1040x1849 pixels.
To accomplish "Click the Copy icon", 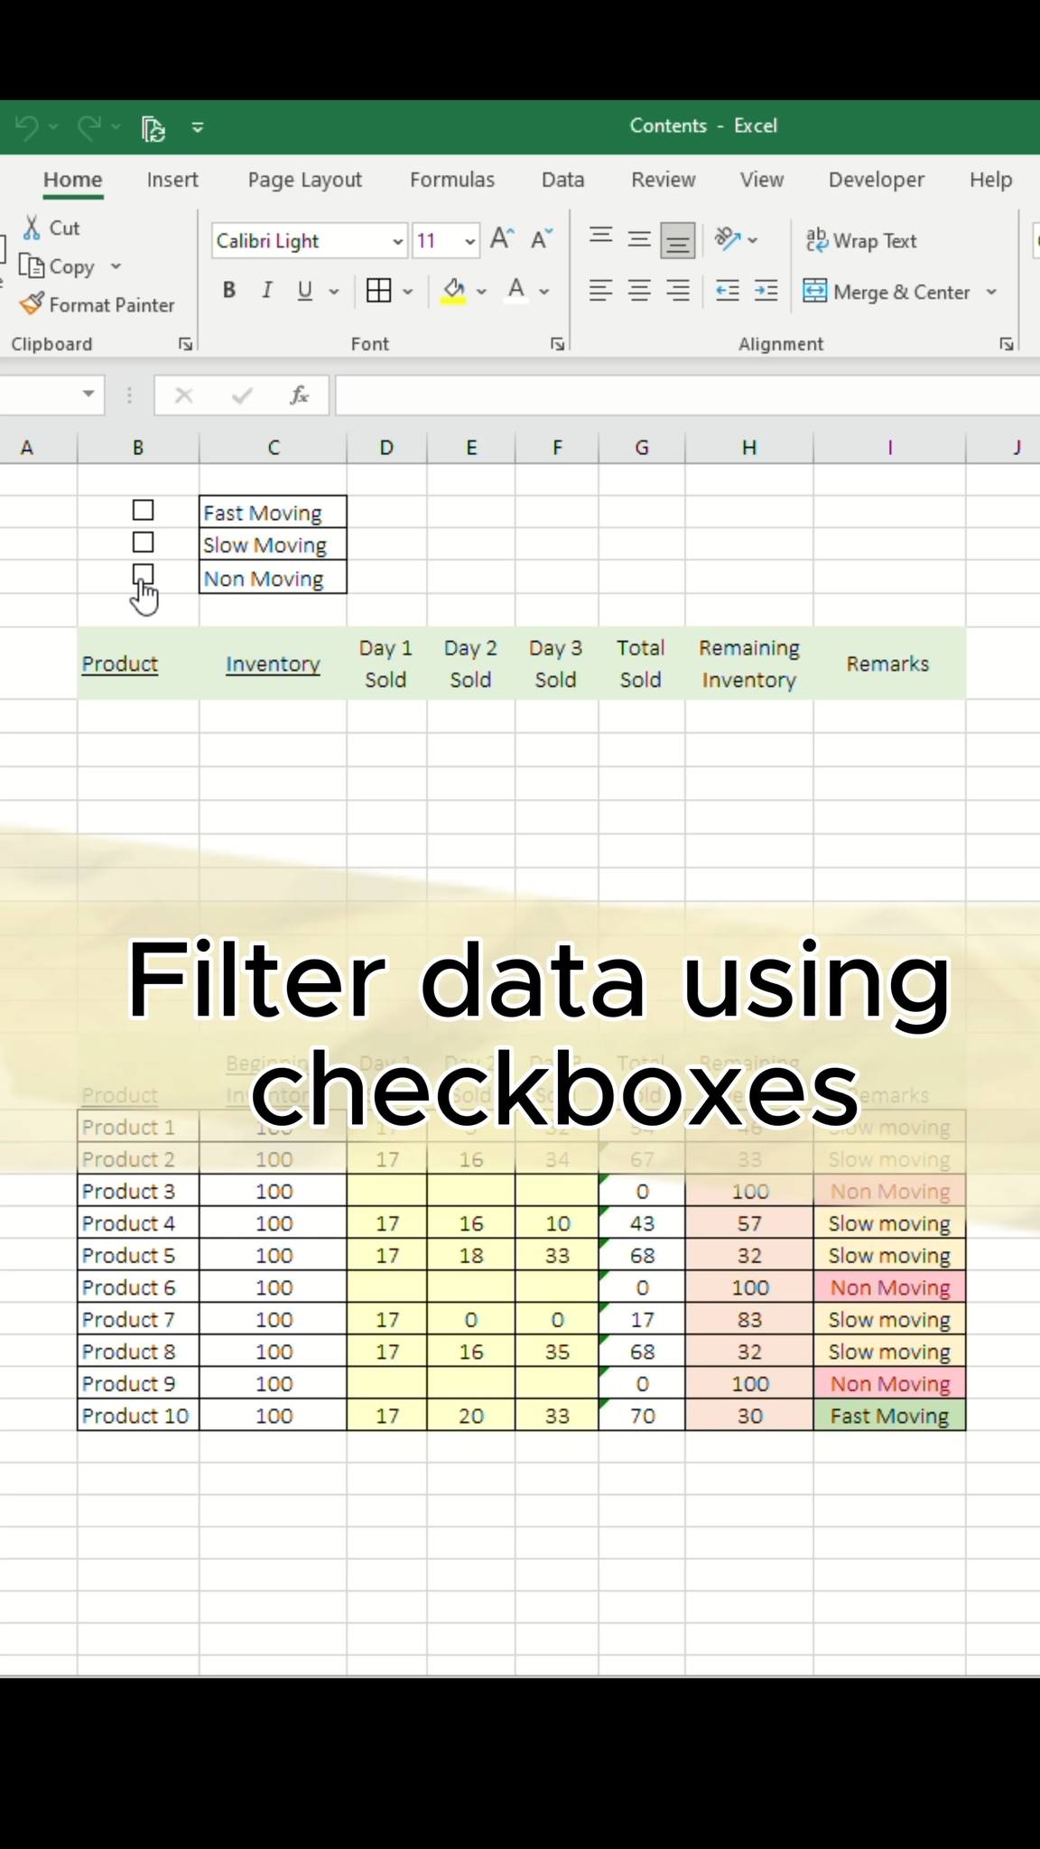I will point(32,266).
